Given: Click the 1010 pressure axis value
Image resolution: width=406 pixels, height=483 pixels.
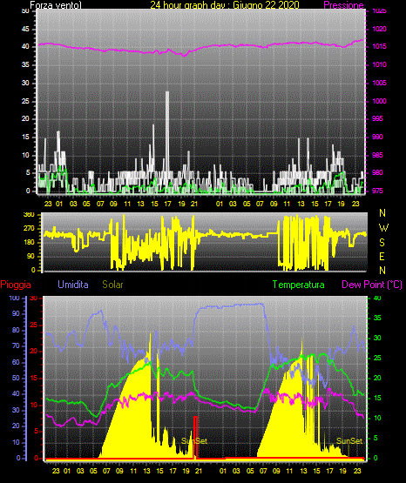Looking at the screenshot, I should pos(379,64).
